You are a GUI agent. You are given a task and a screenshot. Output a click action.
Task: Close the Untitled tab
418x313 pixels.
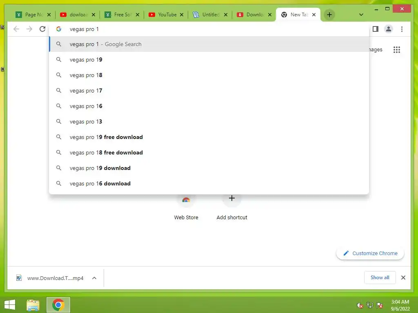pyautogui.click(x=225, y=15)
